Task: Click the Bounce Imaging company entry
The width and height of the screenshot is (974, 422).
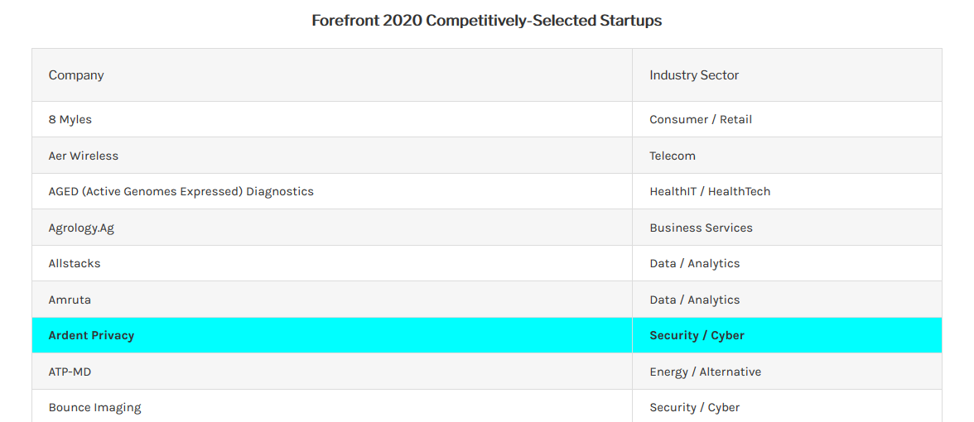Action: 94,408
